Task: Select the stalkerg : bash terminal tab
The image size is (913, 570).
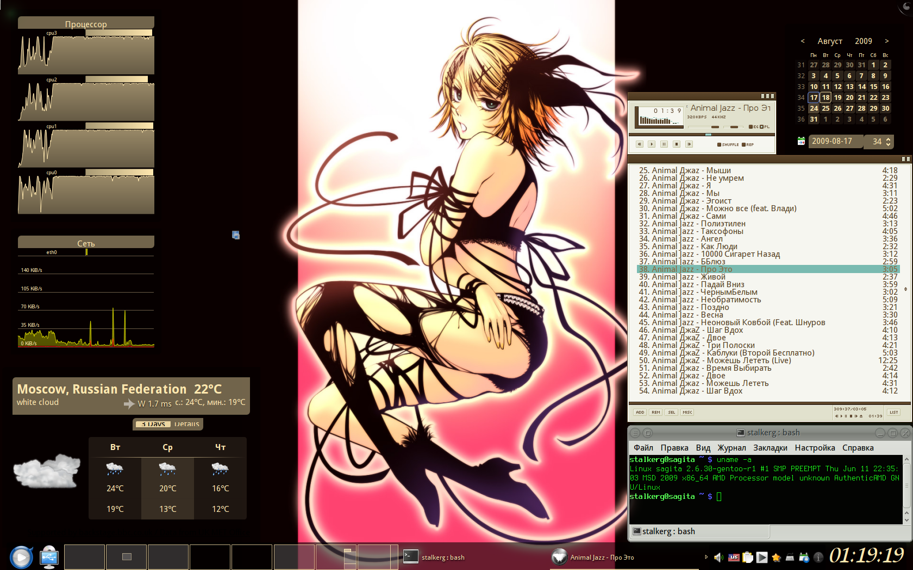Action: click(699, 531)
